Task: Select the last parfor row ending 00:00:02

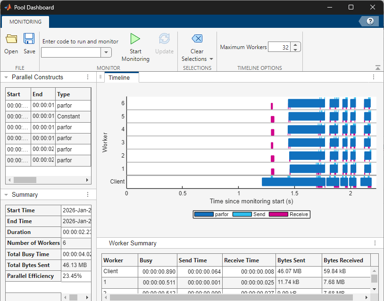Action: 48,160
